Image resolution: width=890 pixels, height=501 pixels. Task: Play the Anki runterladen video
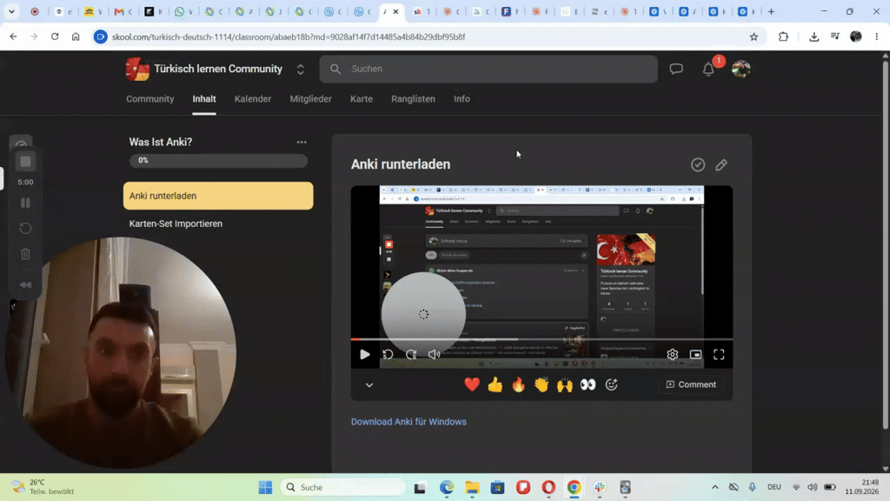point(364,355)
